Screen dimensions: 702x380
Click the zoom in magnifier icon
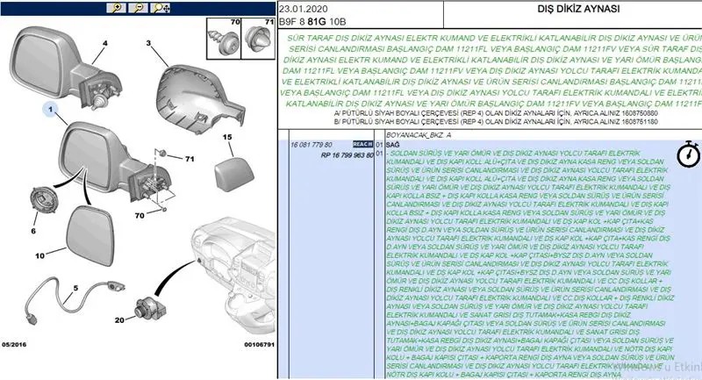tap(115, 7)
